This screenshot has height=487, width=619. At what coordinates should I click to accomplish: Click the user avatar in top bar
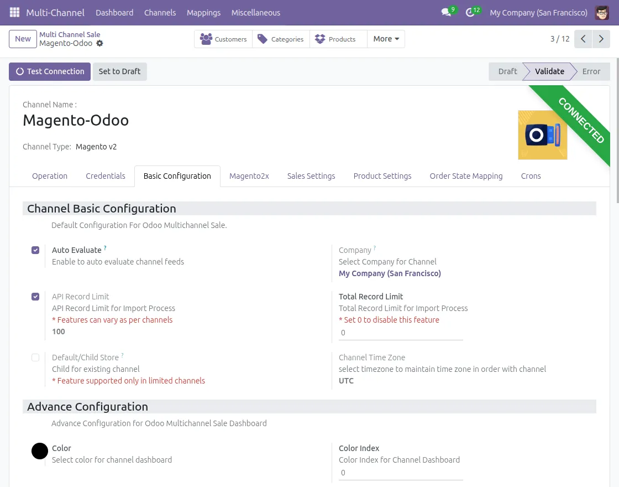point(602,12)
